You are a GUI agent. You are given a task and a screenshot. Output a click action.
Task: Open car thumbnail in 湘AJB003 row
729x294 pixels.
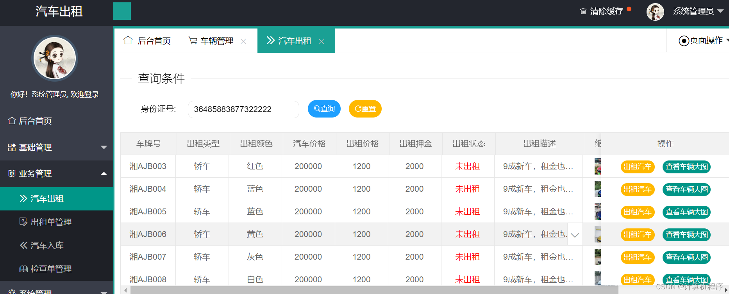pos(598,166)
